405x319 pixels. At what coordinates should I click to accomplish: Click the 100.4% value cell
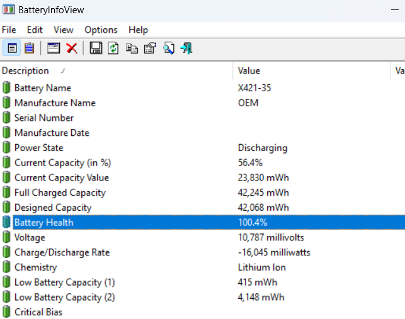pyautogui.click(x=253, y=223)
